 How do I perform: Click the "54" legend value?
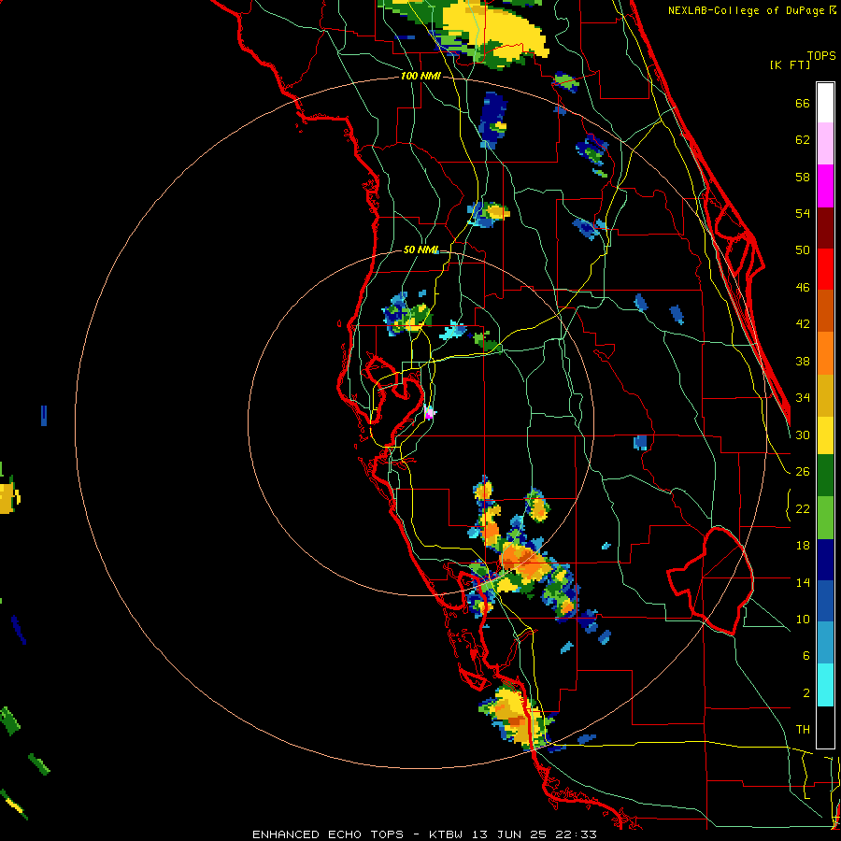[803, 213]
